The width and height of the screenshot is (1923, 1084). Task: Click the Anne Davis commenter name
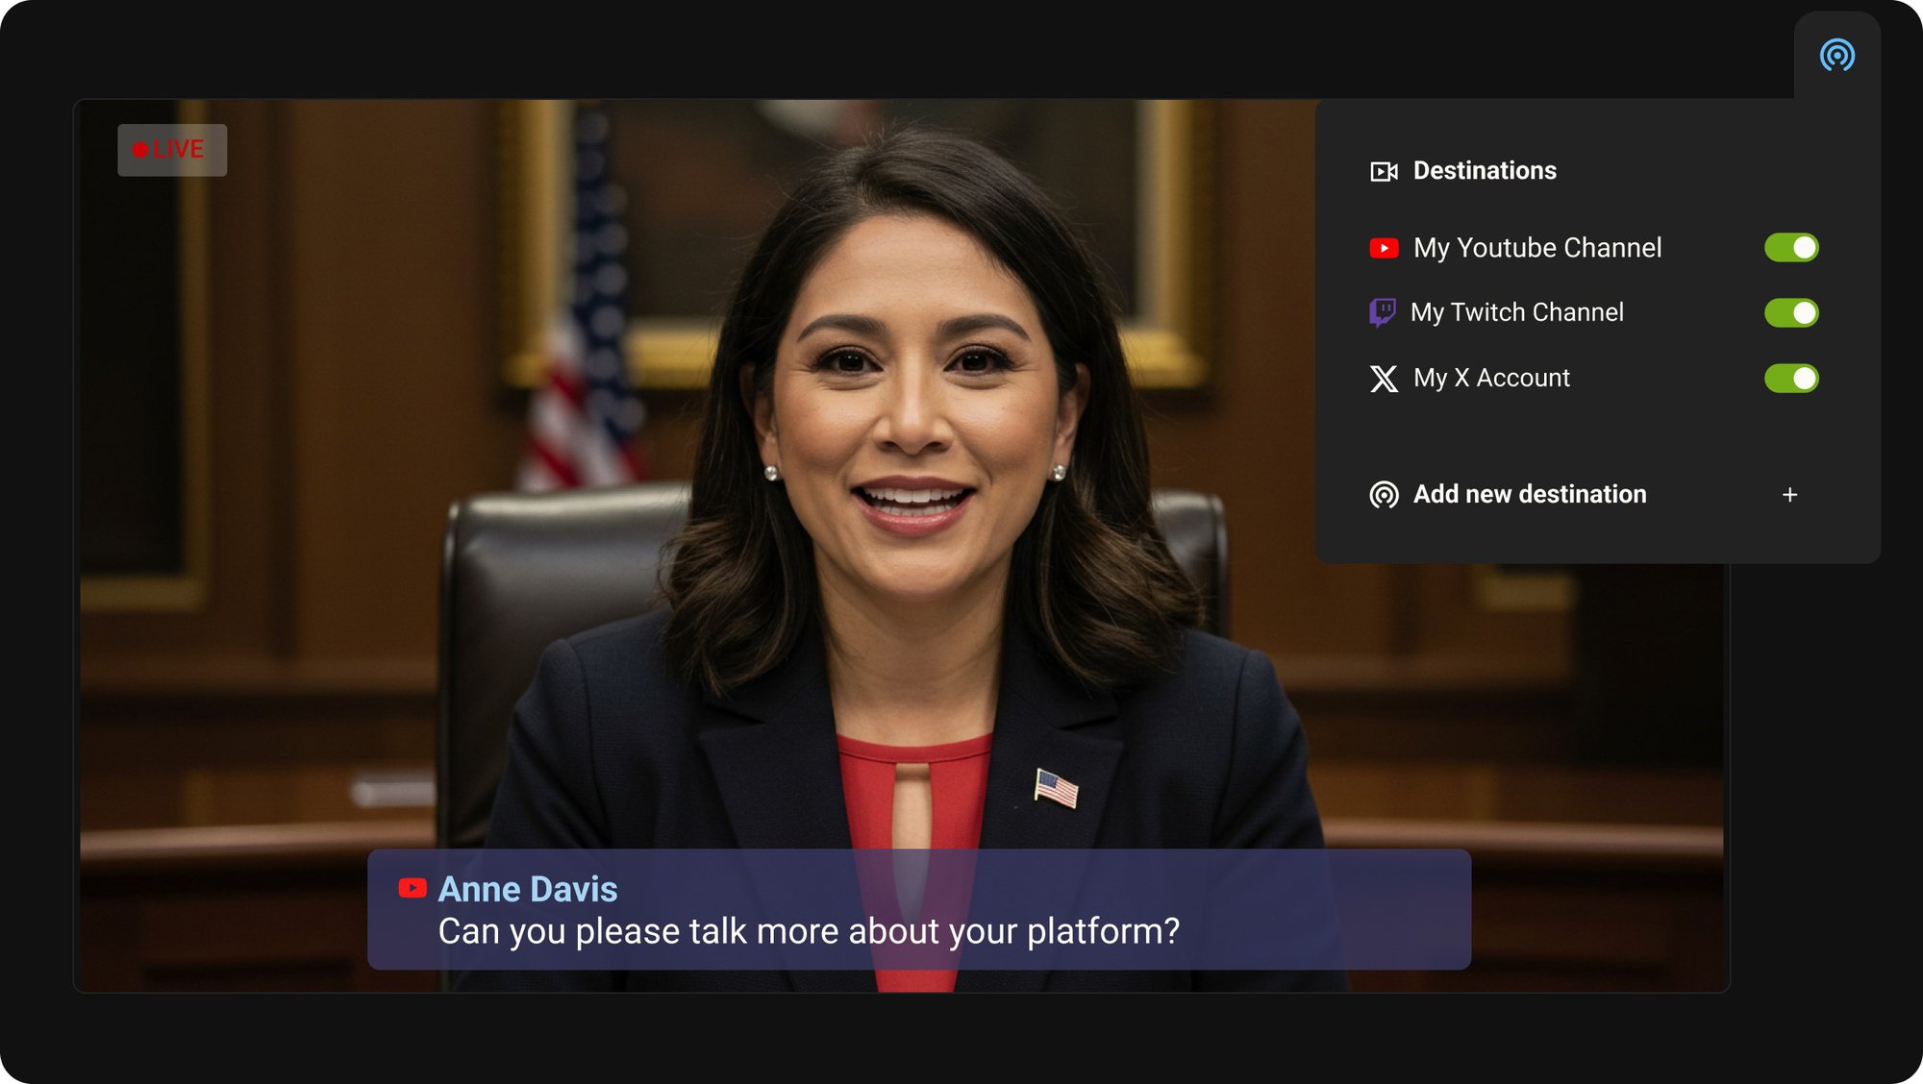tap(528, 889)
